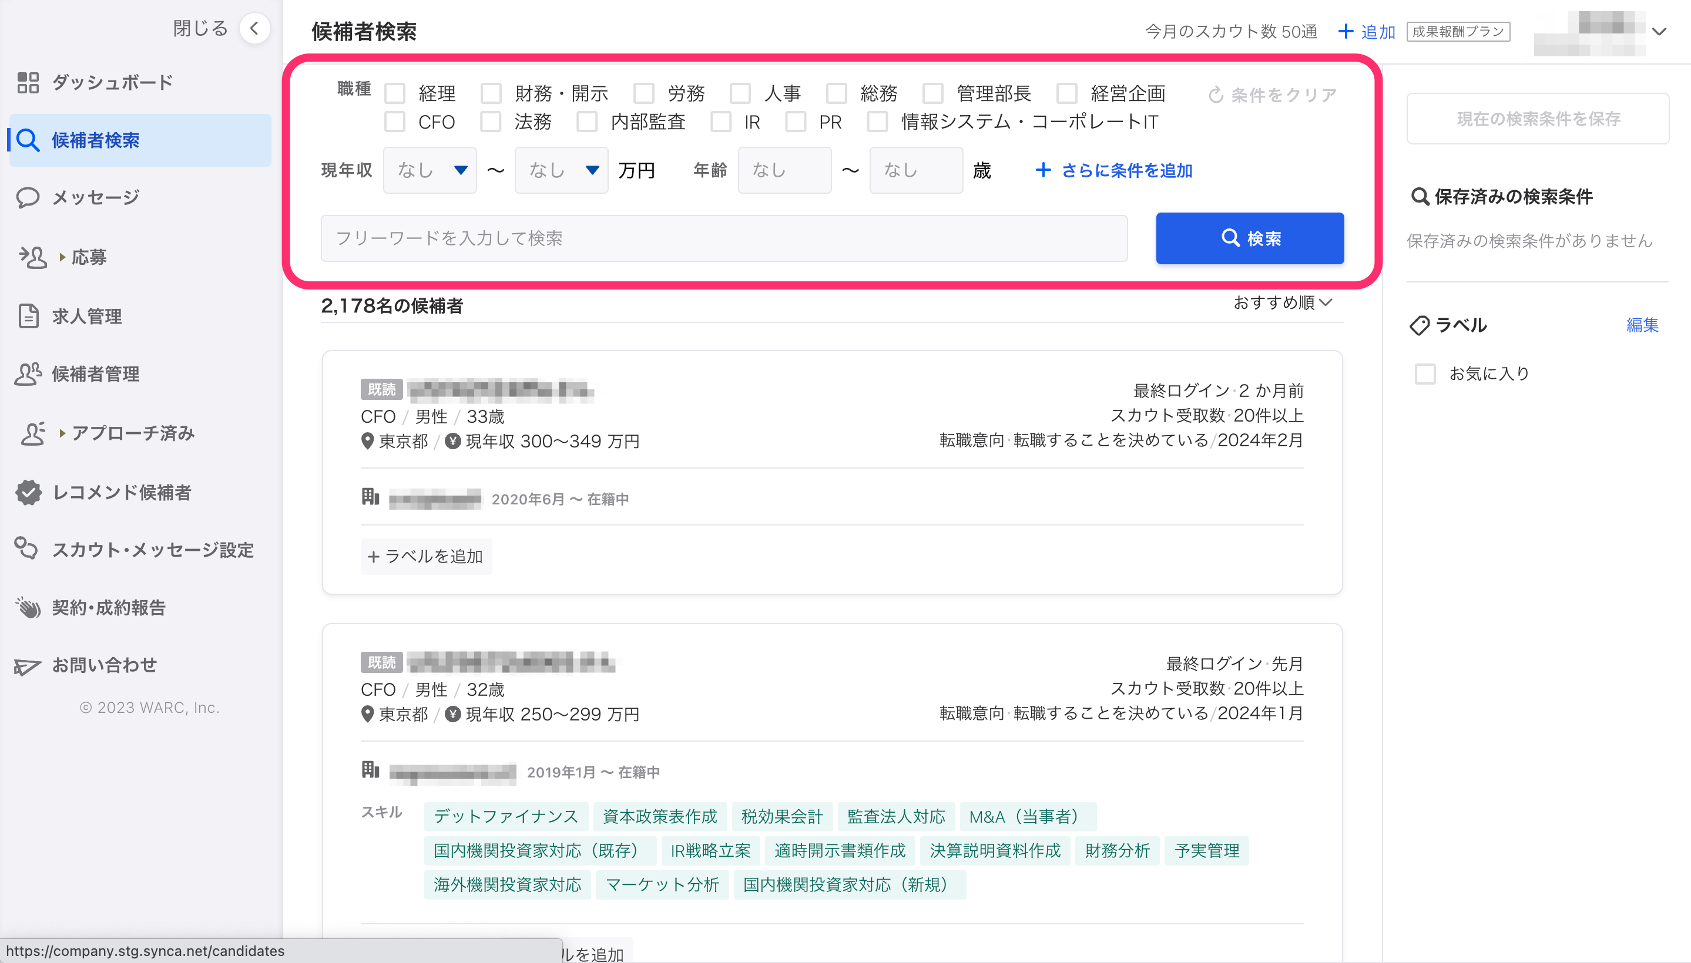Open the maximum 現年収 dropdown
1691x963 pixels.
click(561, 170)
